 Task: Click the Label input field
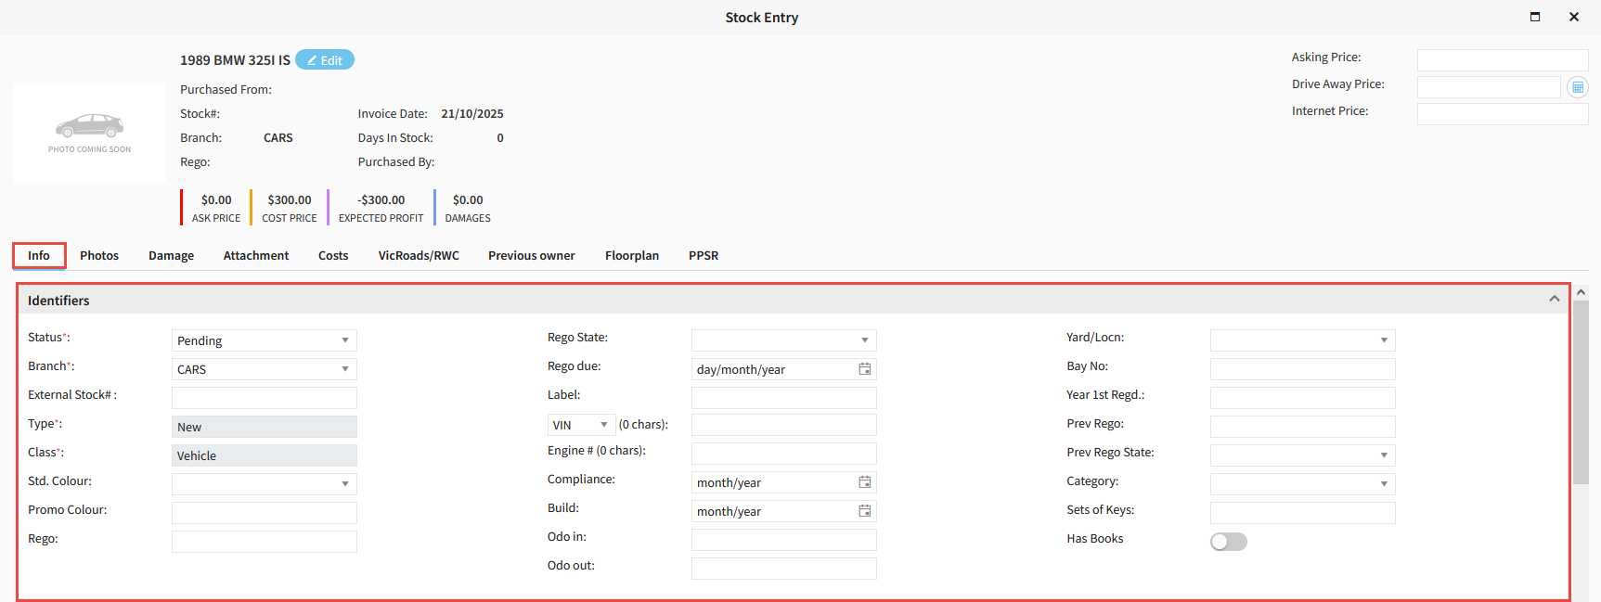click(x=784, y=398)
